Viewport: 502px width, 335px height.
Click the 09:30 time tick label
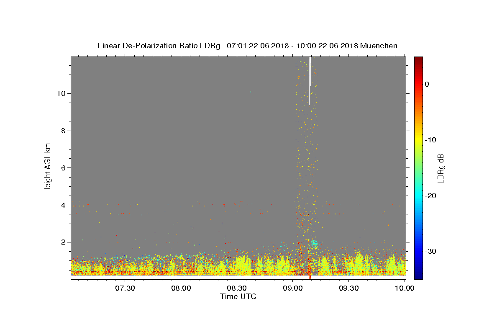(349, 288)
